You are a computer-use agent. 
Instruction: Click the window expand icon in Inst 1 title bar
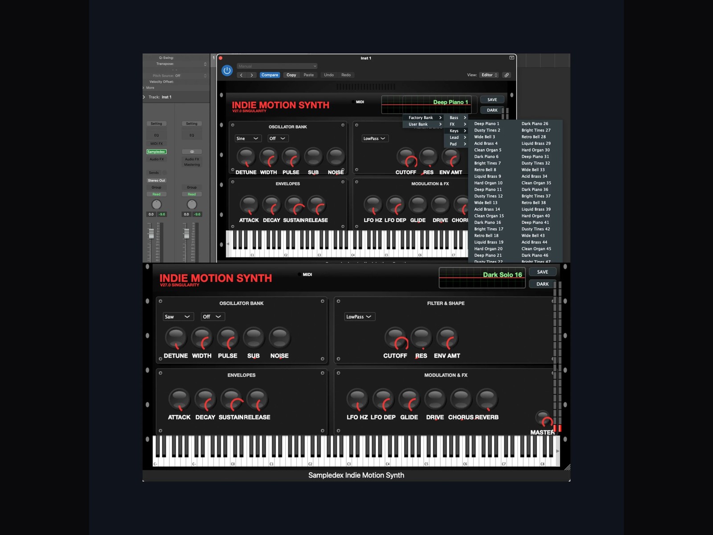point(512,58)
